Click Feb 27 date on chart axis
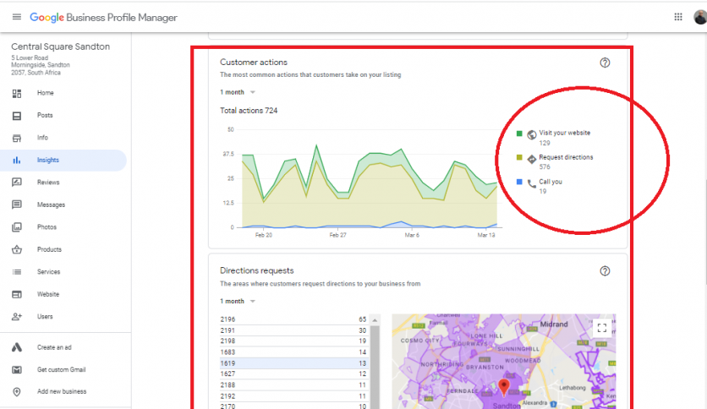The width and height of the screenshot is (707, 409). point(337,235)
